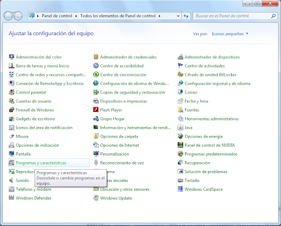Click the Panel de control breadcrumb
Screen dimensions: 281x226
tap(57, 16)
